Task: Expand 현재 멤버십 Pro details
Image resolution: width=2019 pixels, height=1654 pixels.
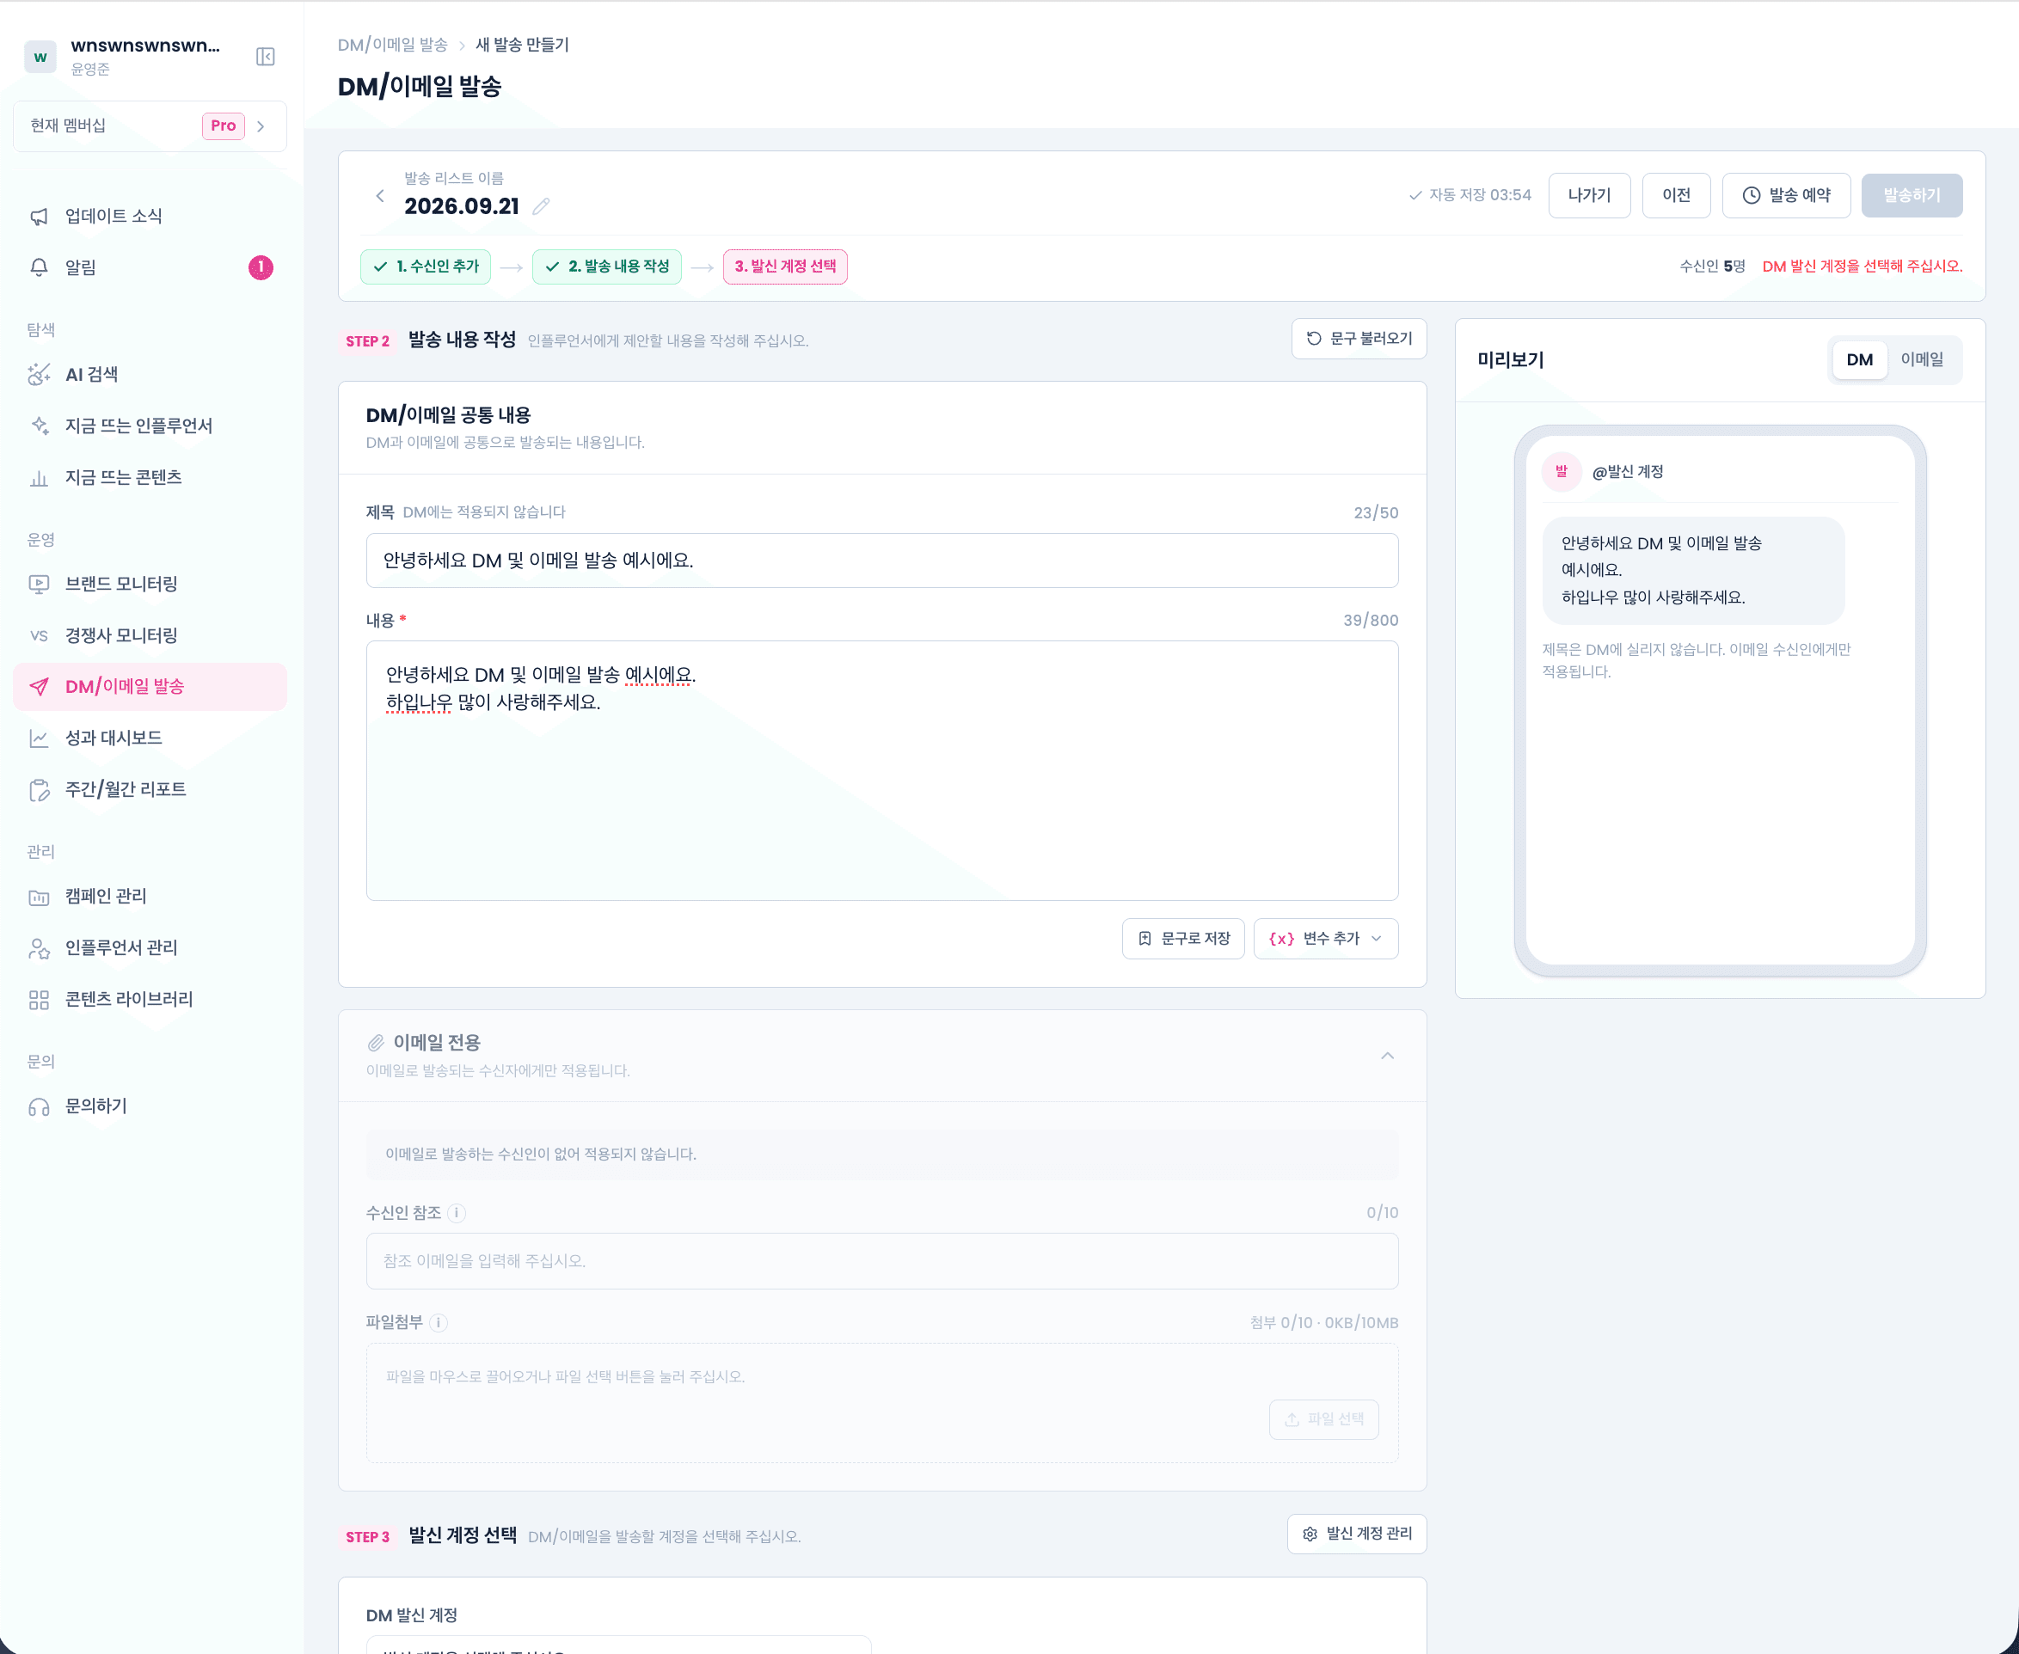Action: (x=150, y=126)
